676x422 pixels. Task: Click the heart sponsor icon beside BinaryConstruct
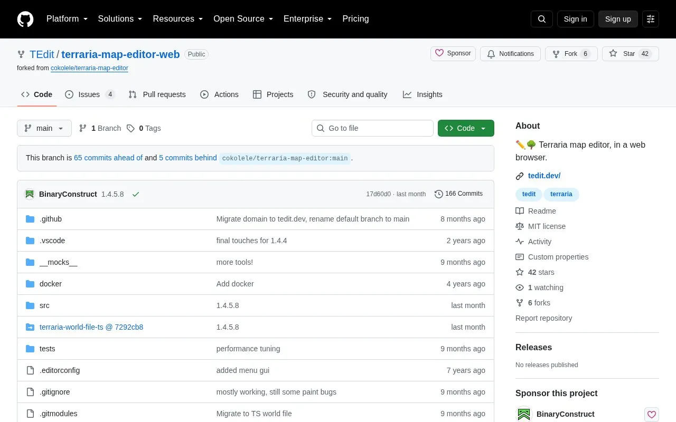click(652, 414)
